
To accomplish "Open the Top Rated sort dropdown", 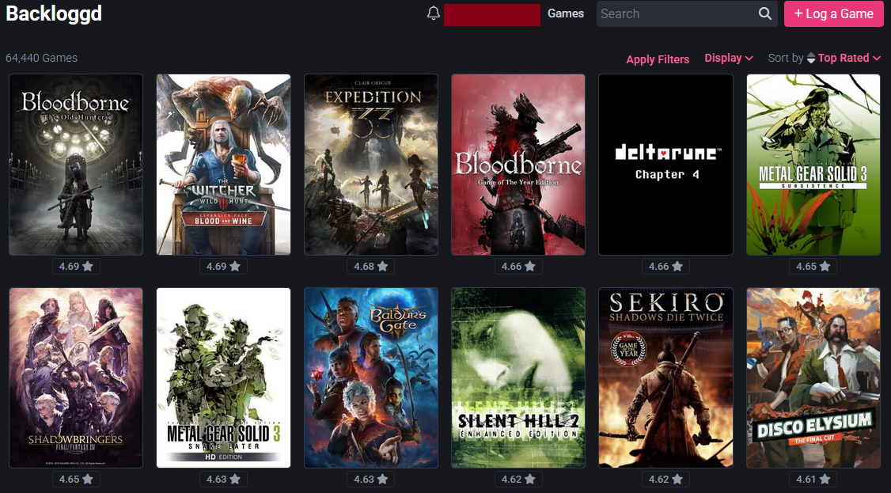I will click(849, 58).
